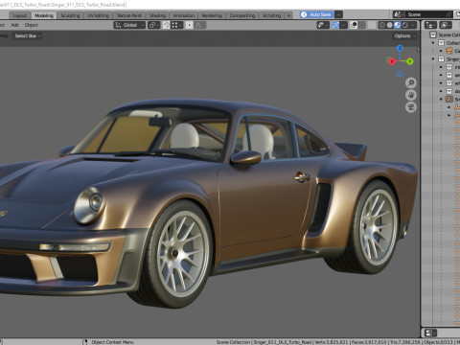Image resolution: width=460 pixels, height=345 pixels.
Task: Click the blue Z axis gizmo
Action: tap(400, 48)
